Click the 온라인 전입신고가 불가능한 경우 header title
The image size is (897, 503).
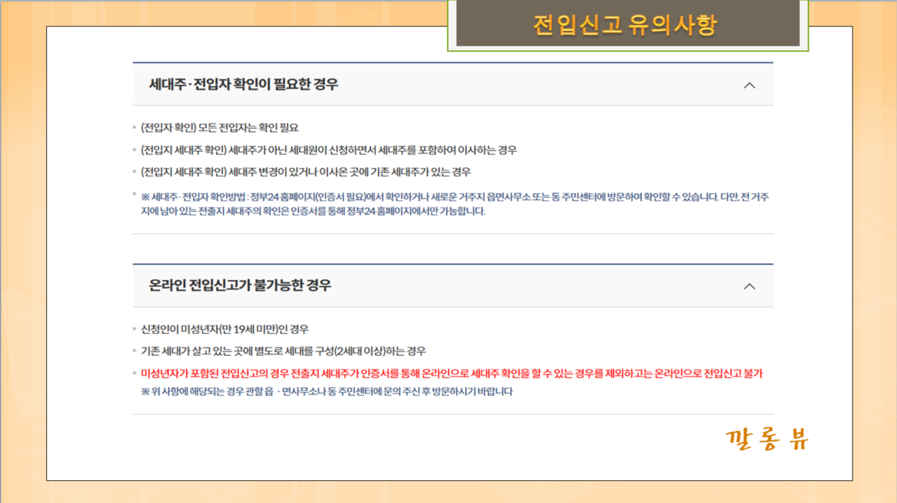(x=240, y=286)
